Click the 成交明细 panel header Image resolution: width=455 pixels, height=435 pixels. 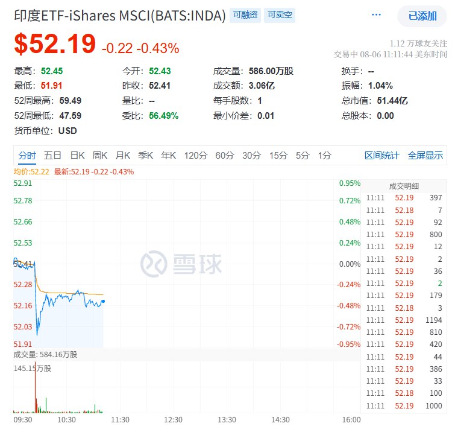404,186
